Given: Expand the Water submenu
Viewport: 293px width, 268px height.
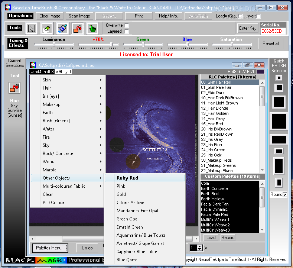Looking at the screenshot, I should click(x=67, y=129).
